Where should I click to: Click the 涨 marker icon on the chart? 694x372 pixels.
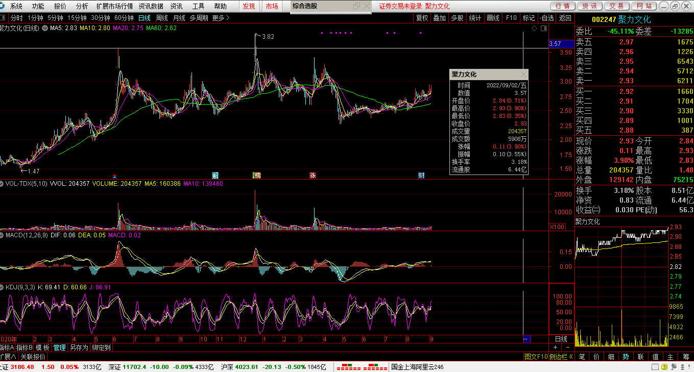coord(313,176)
